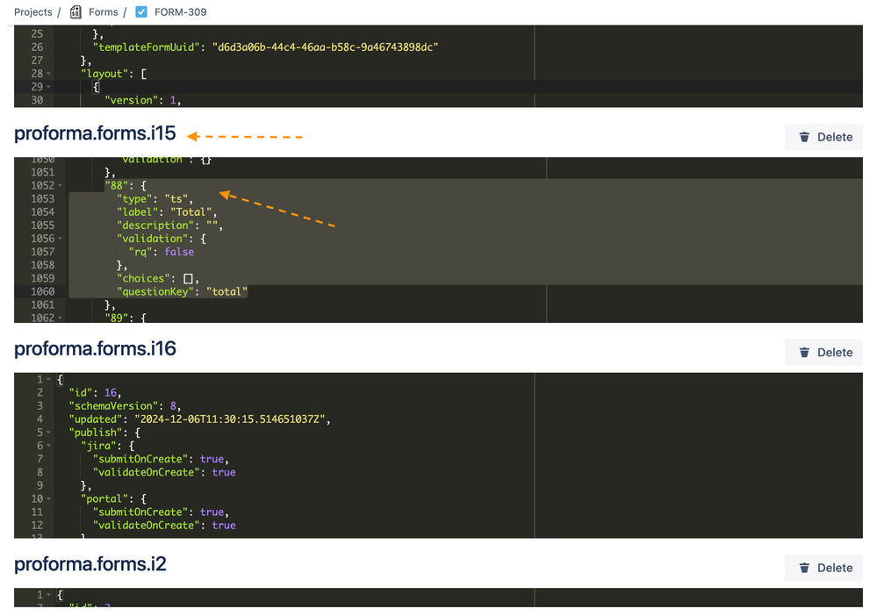Open the Forms breadcrumb link

coord(104,11)
